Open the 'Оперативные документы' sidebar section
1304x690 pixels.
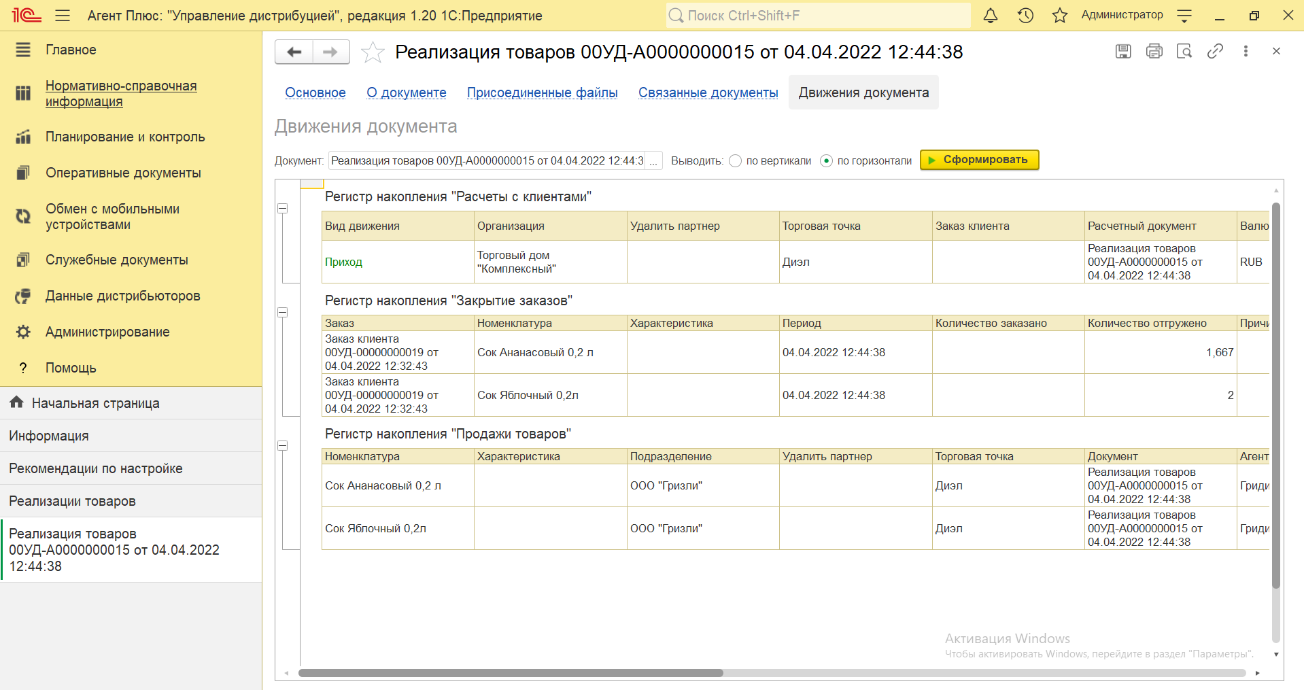pos(123,173)
